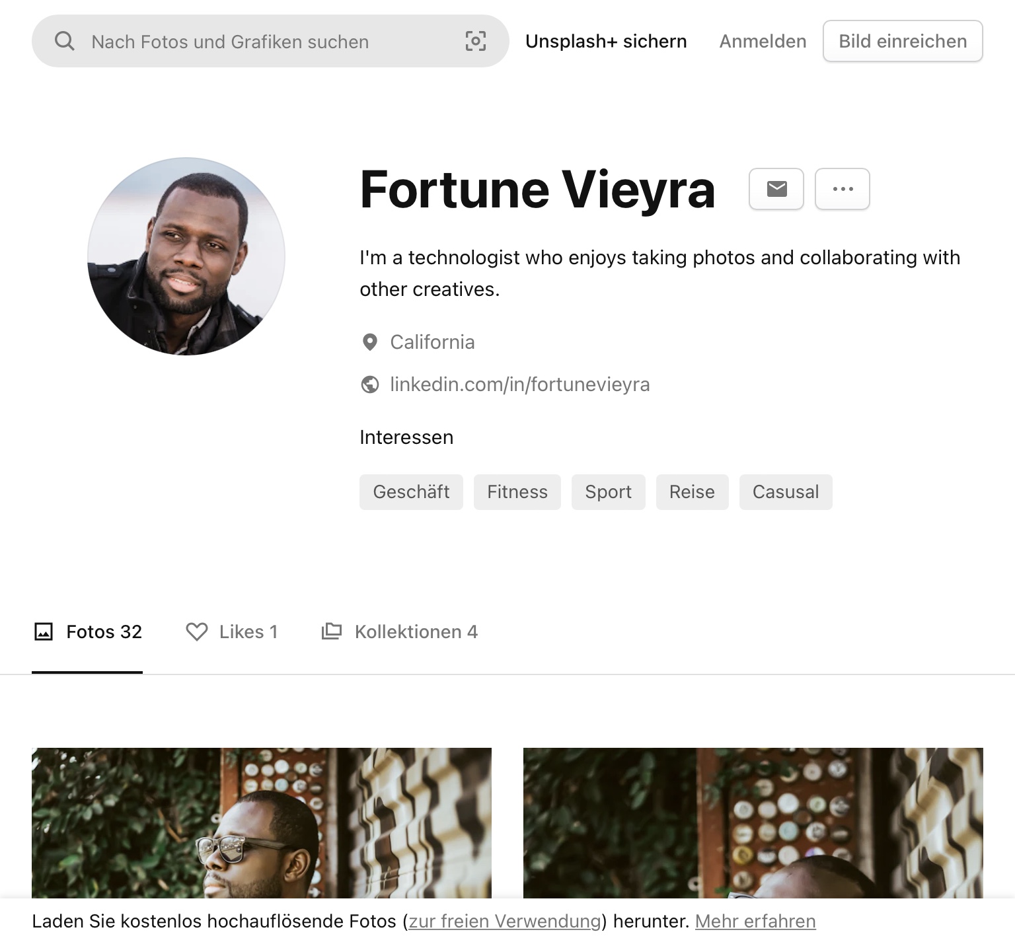Click the Kollektionen stacked images icon
Viewport: 1015px width, 944px height.
[331, 632]
